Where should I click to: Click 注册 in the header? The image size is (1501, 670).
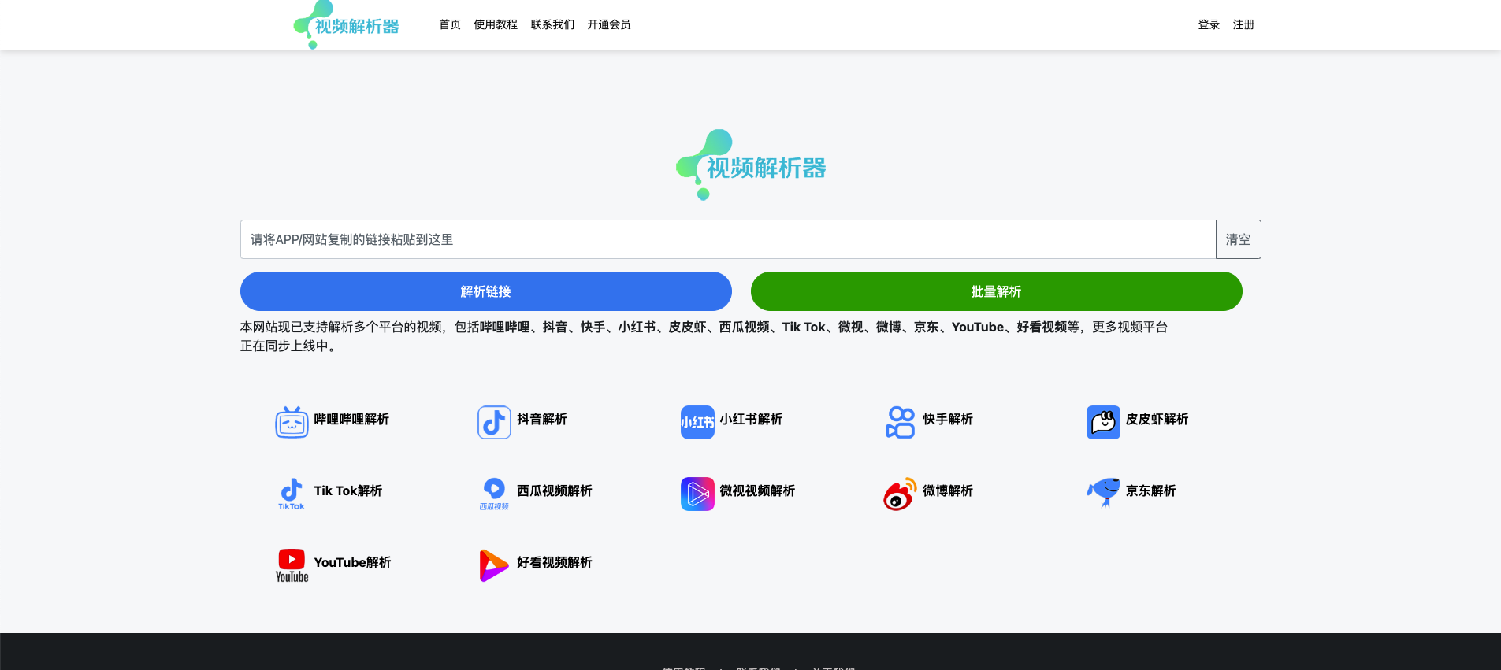click(x=1243, y=24)
